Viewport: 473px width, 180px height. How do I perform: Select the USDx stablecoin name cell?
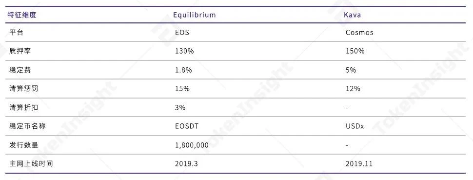355,126
